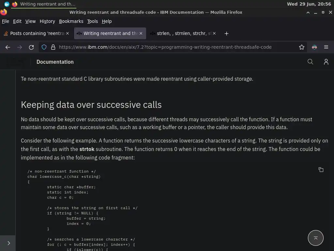Copy the code fragment to clipboard
The image size is (334, 251).
coord(321,170)
